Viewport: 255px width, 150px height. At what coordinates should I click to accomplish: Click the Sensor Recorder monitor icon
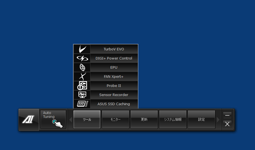(x=82, y=95)
